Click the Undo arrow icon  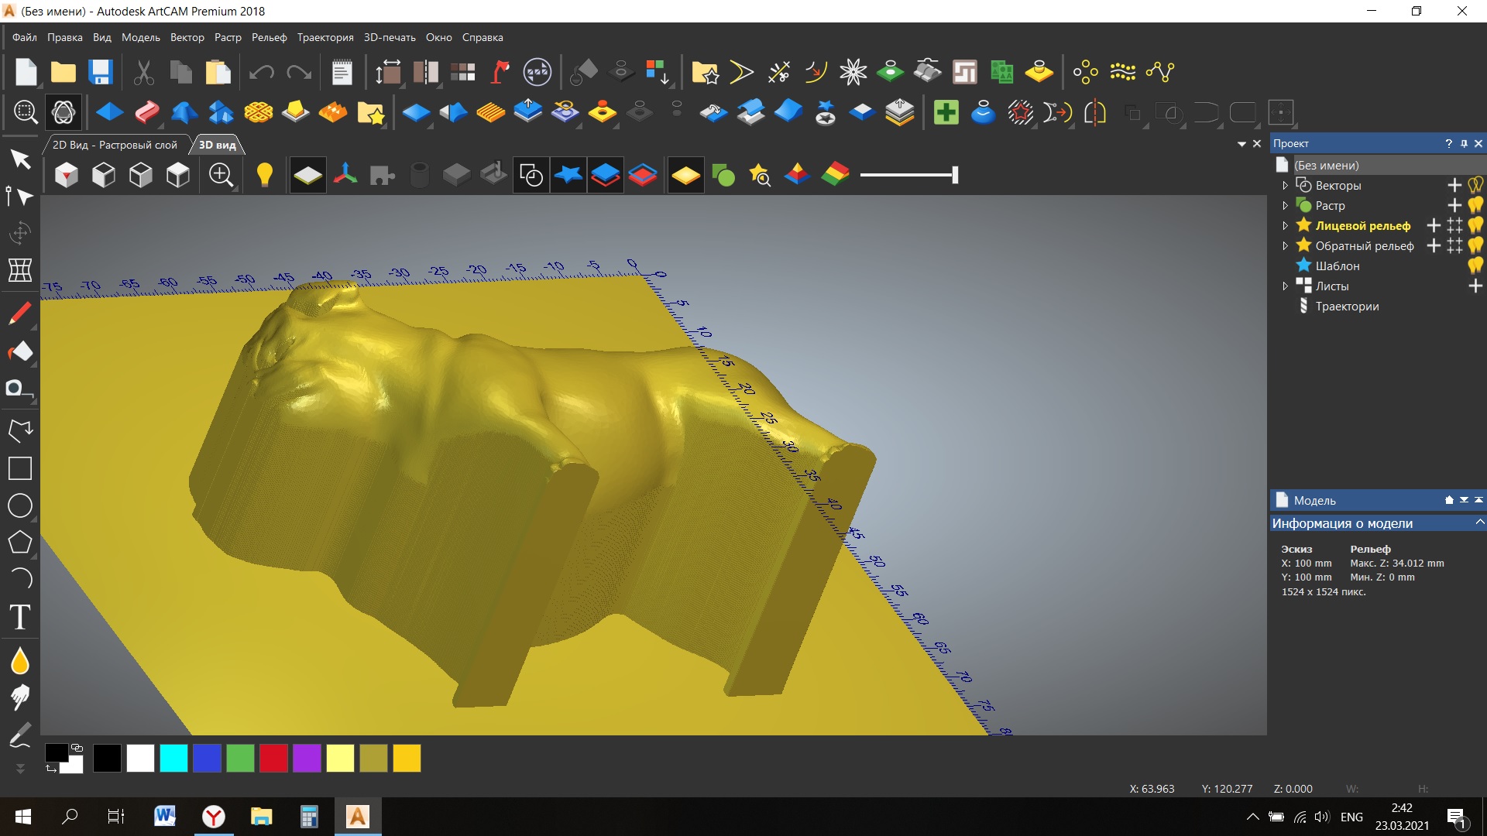(262, 73)
